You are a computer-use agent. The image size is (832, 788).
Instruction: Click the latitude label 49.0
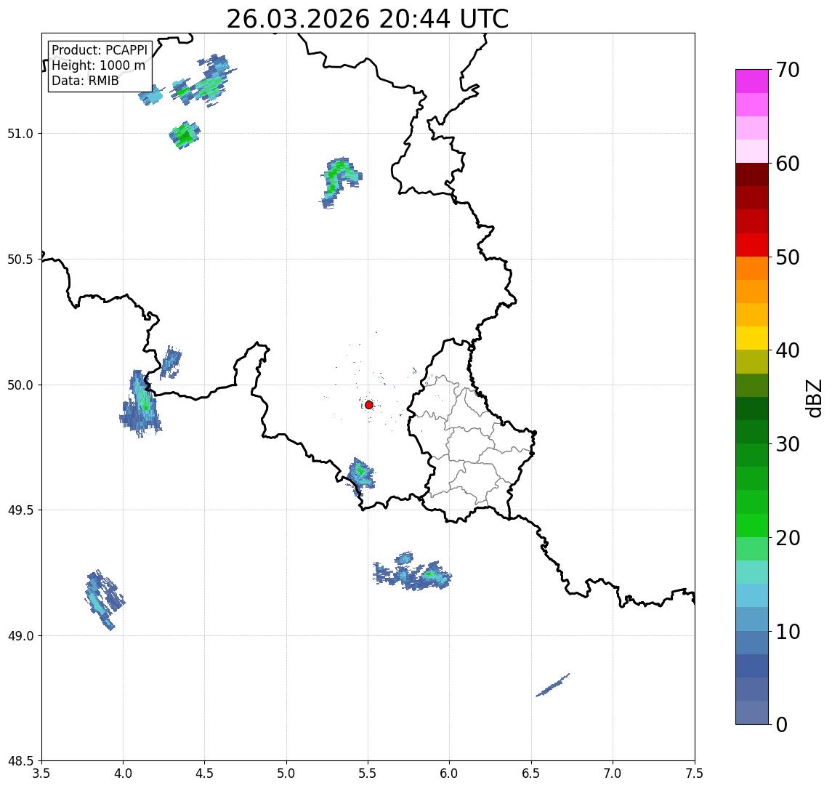coord(20,635)
